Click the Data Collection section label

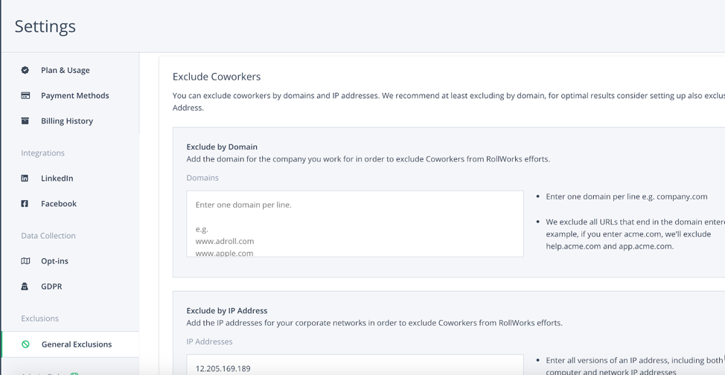pyautogui.click(x=48, y=236)
